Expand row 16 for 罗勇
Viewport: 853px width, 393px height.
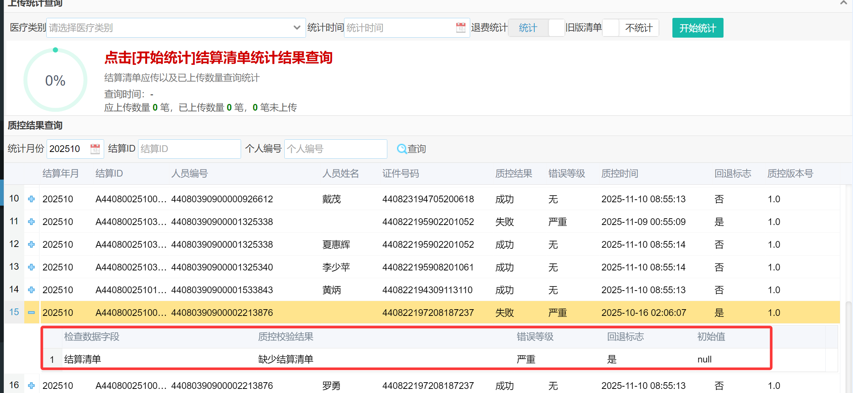coord(31,386)
